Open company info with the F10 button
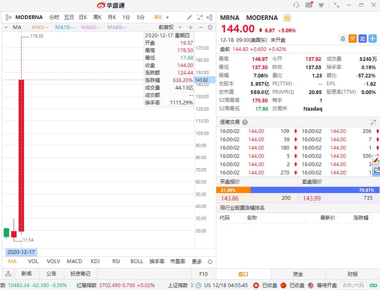This screenshot has height=290, width=380. tap(203, 274)
